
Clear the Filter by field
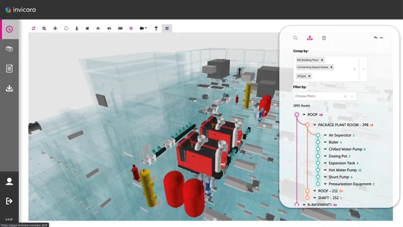pyautogui.click(x=345, y=96)
